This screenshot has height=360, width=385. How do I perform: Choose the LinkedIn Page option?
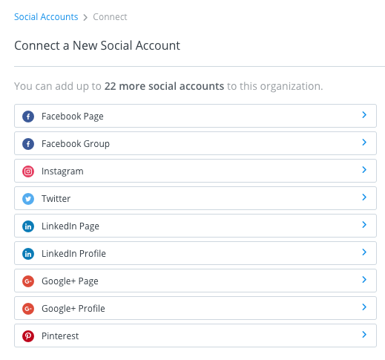click(x=195, y=226)
